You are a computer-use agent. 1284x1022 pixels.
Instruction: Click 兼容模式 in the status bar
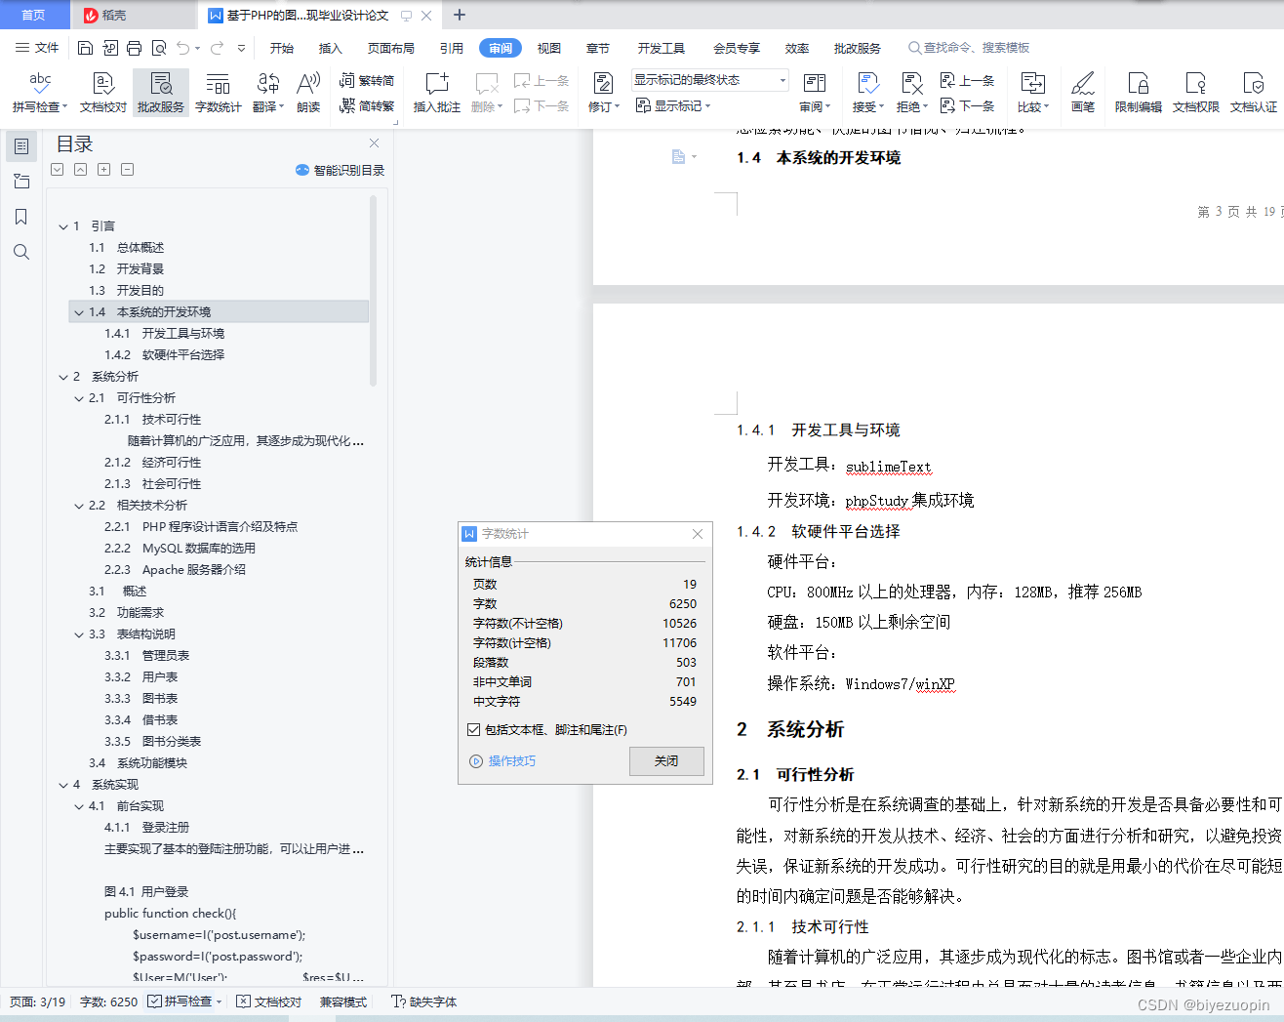(342, 1002)
